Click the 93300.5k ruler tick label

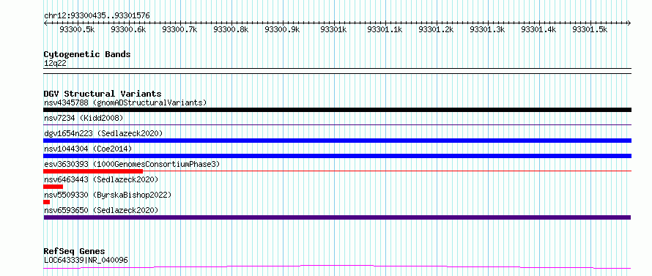77,29
